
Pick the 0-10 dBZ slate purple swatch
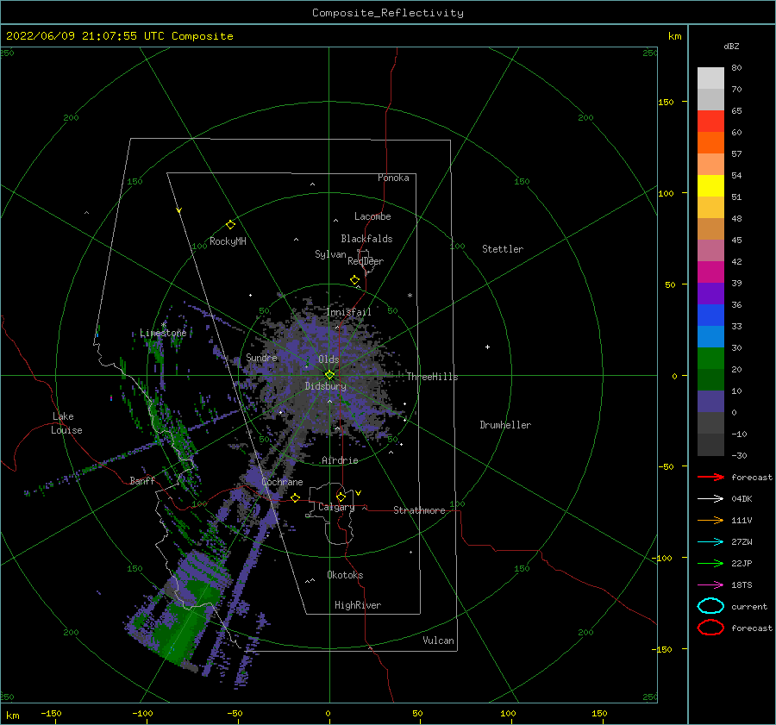pyautogui.click(x=710, y=402)
